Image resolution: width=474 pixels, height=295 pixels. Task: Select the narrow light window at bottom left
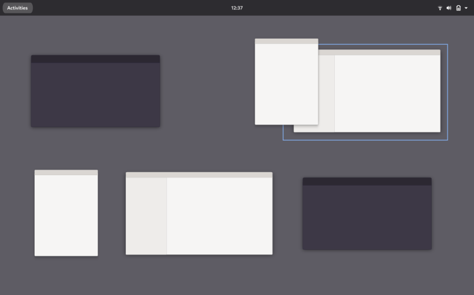point(66,216)
